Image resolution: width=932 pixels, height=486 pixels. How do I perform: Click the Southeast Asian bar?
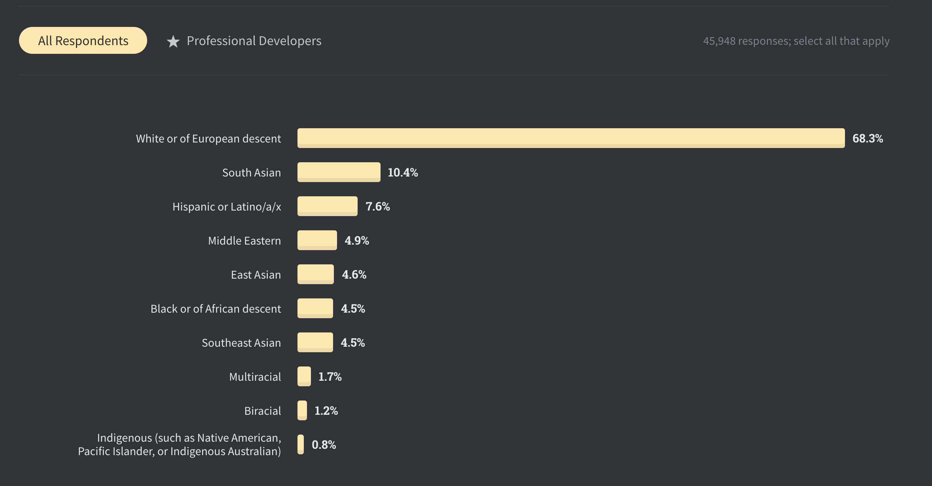pos(315,342)
